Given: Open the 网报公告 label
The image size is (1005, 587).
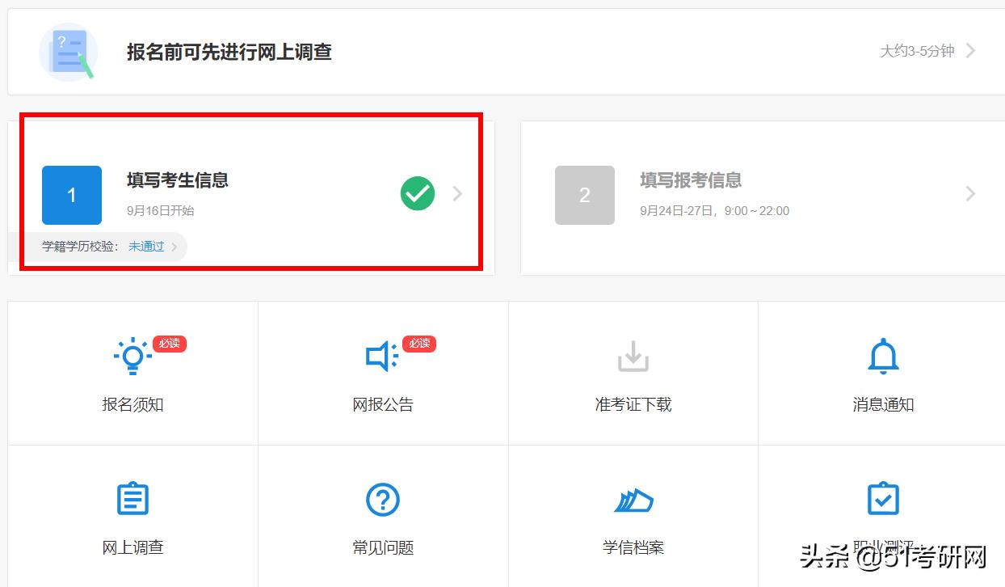Looking at the screenshot, I should coord(383,405).
